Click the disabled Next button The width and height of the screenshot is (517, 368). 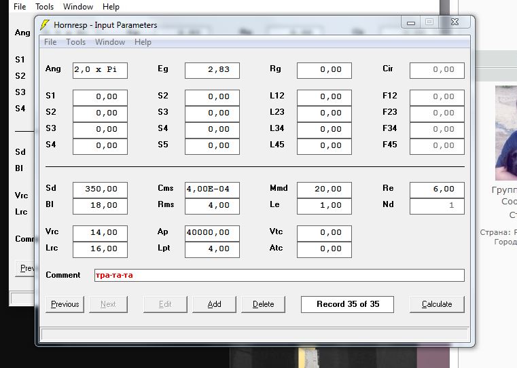point(108,304)
